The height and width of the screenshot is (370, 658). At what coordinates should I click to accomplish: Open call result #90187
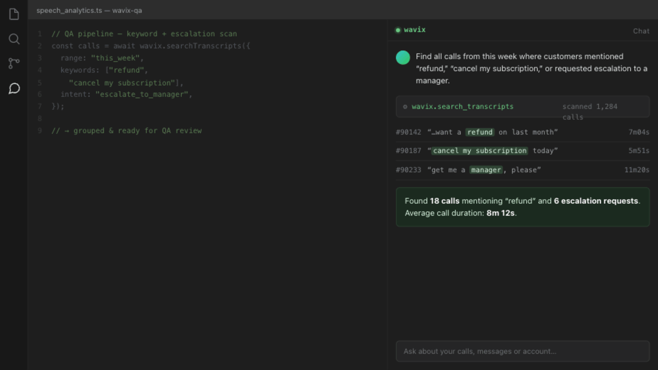pos(522,150)
